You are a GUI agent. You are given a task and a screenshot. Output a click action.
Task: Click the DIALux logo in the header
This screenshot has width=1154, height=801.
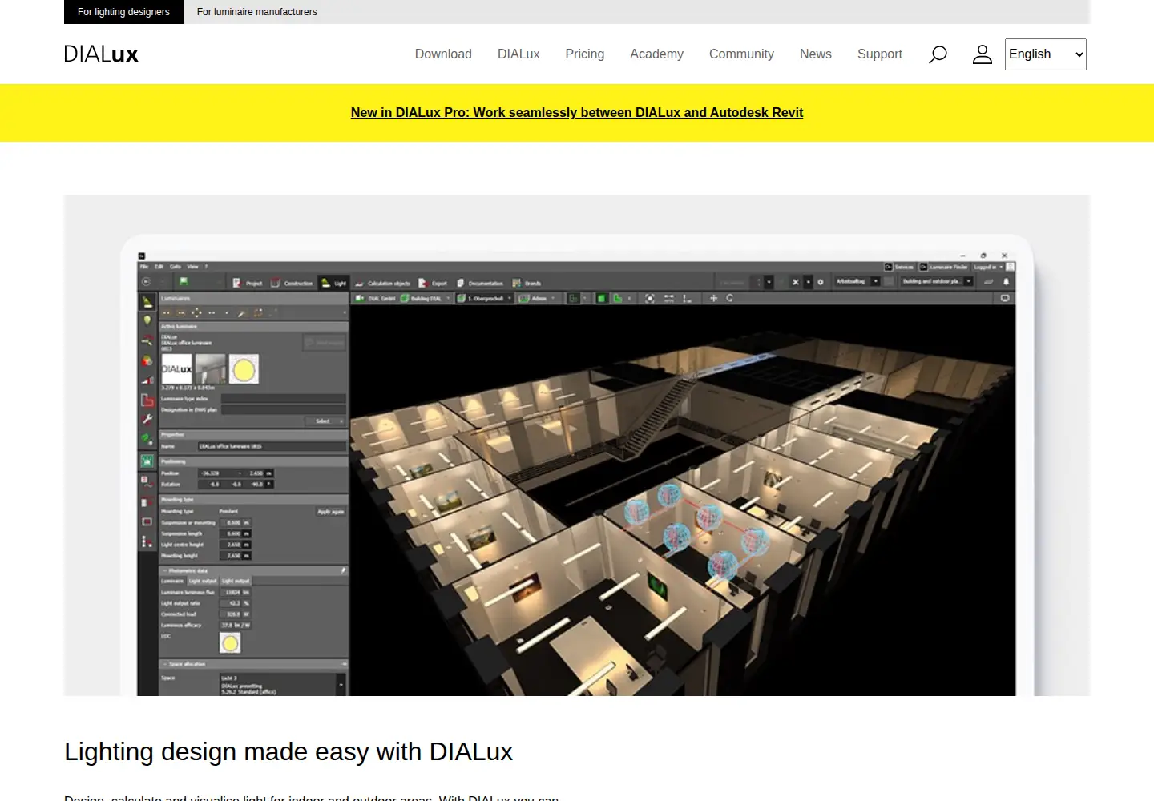click(102, 54)
